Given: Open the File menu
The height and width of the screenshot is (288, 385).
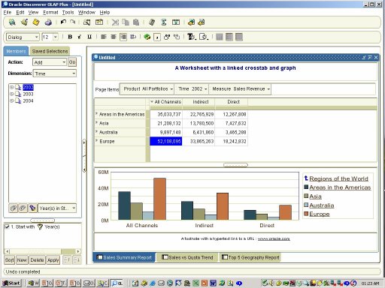Looking at the screenshot, I should point(8,12).
